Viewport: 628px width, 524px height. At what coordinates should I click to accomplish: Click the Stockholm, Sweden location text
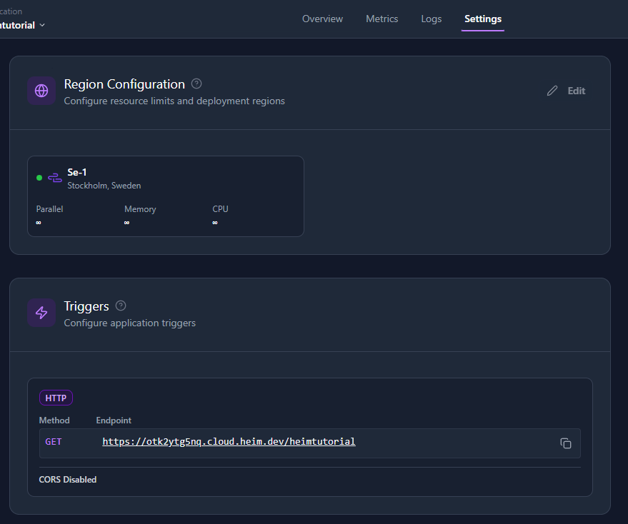(104, 186)
